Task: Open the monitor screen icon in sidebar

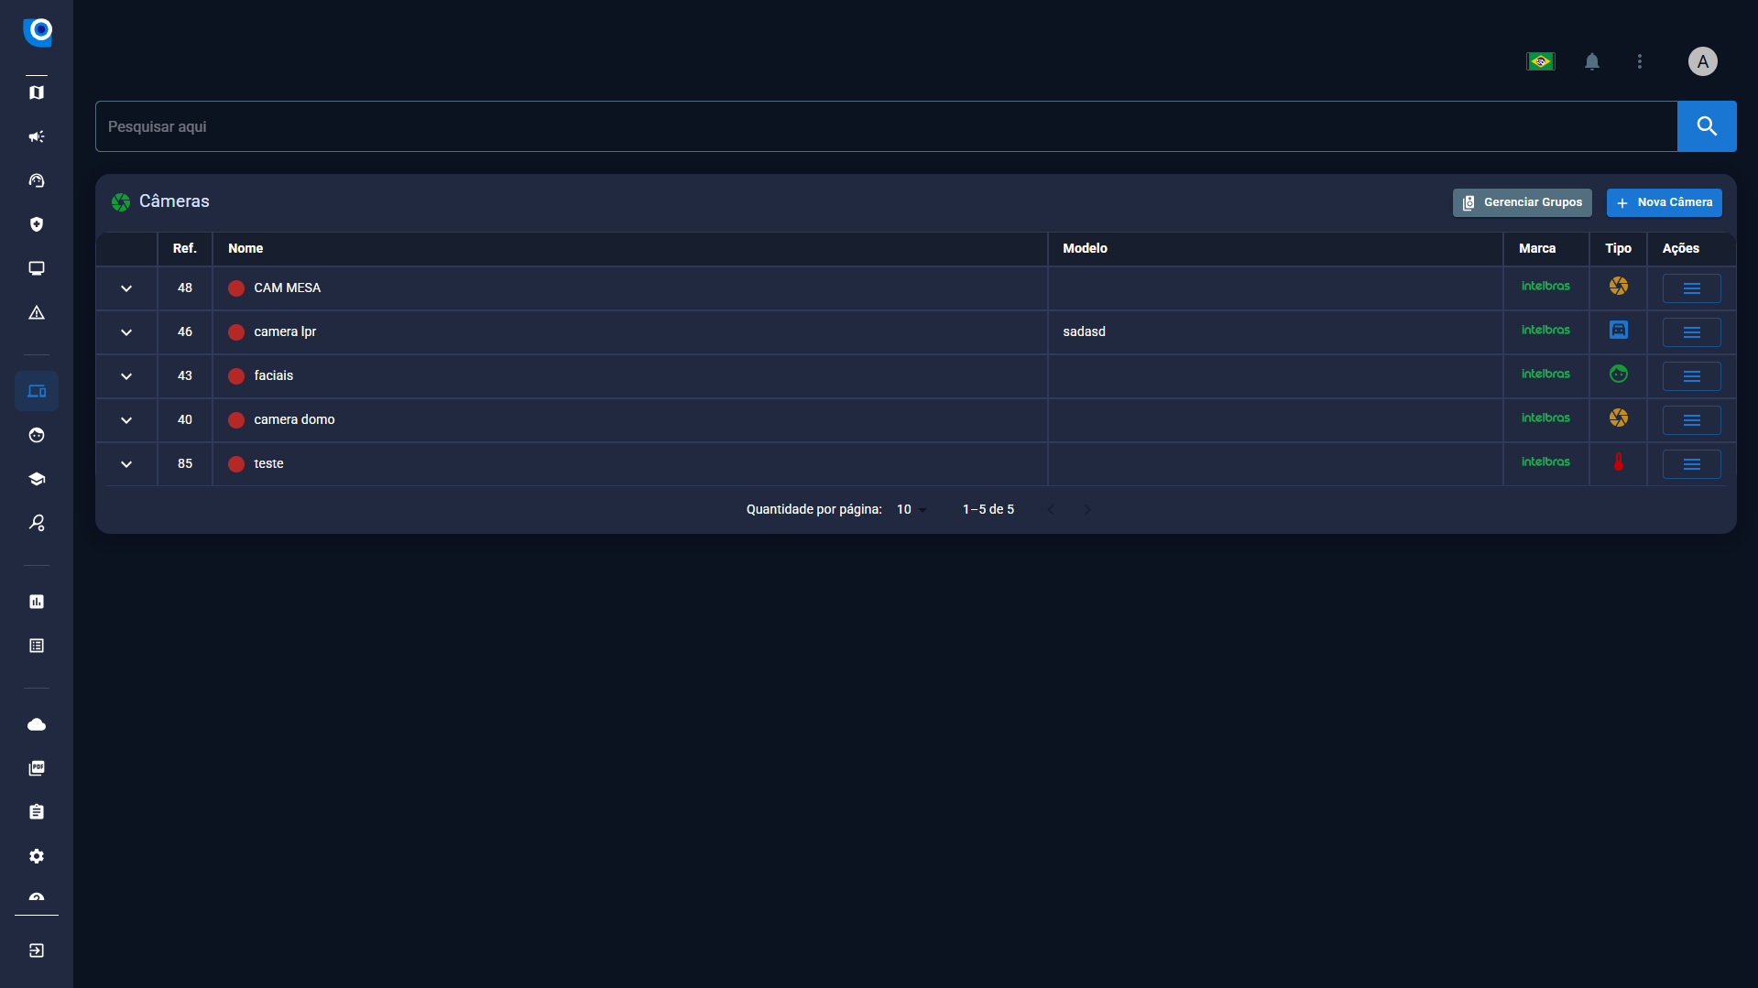Action: point(37,268)
